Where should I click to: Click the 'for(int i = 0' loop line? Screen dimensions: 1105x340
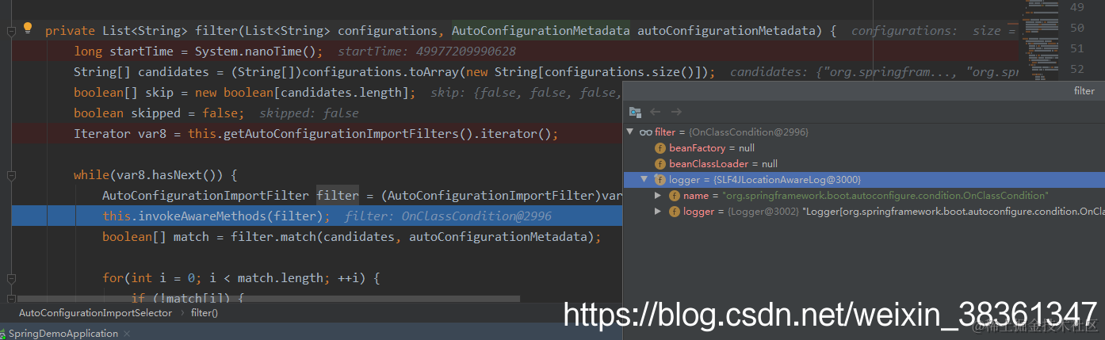[x=242, y=278]
